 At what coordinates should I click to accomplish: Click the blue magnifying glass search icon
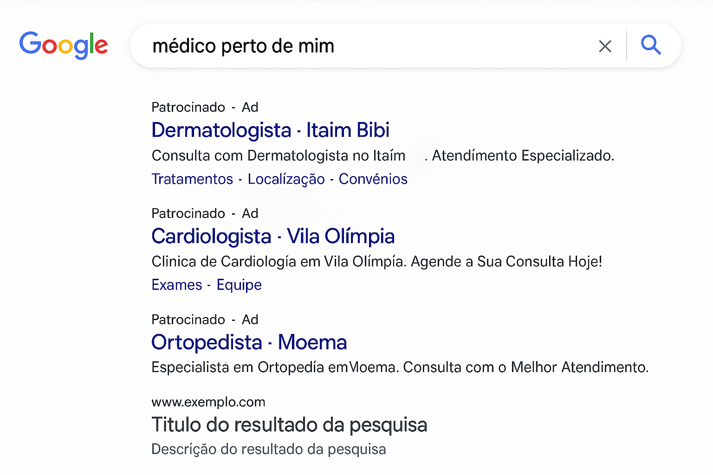click(x=651, y=45)
